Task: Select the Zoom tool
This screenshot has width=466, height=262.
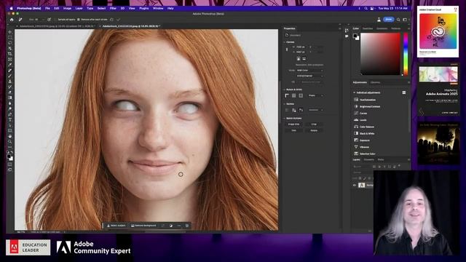Action: tap(9, 142)
